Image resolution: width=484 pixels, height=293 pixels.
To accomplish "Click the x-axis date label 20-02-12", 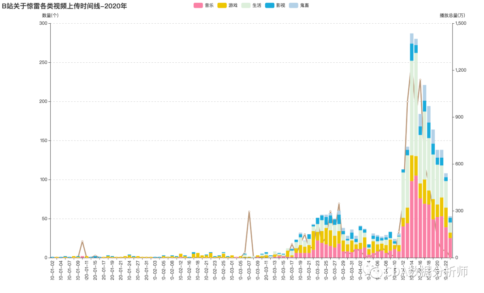I will tap(181, 270).
